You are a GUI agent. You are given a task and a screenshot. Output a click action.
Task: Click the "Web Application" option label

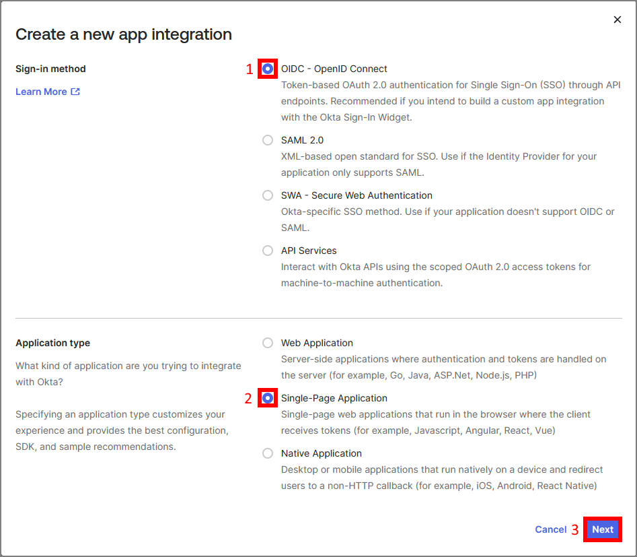[x=317, y=343]
